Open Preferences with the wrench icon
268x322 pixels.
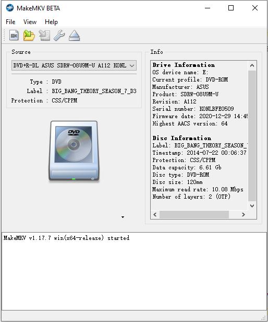pos(59,36)
